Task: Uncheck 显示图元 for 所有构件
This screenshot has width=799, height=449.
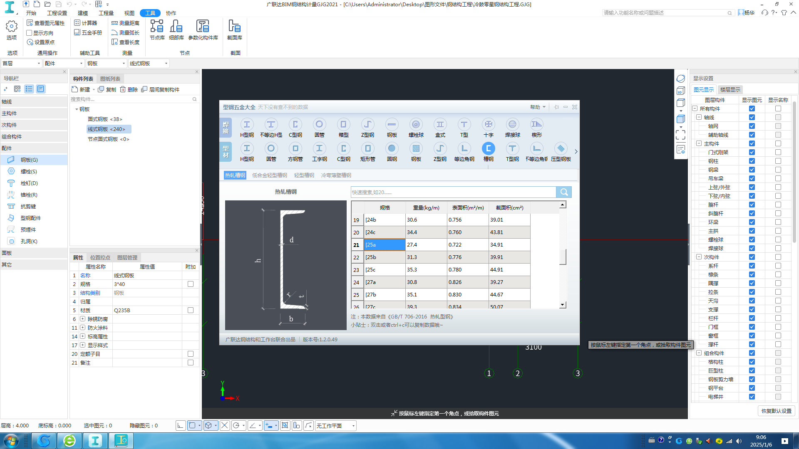Action: (752, 109)
